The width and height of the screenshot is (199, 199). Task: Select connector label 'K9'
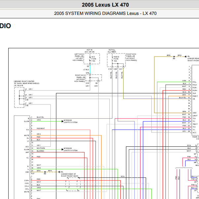click(96, 83)
